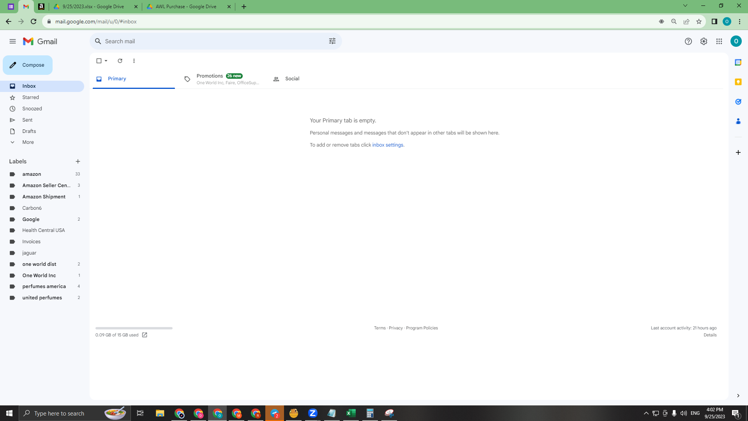Create new label with plus icon

click(78, 161)
